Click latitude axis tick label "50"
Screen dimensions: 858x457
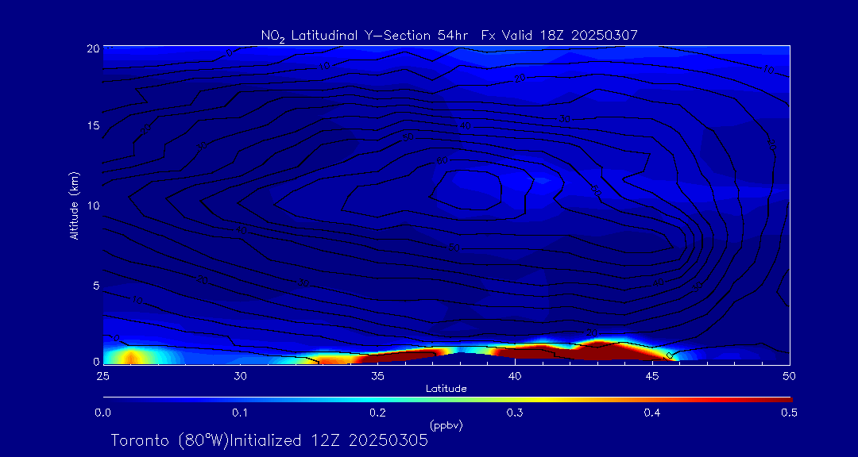click(x=789, y=375)
